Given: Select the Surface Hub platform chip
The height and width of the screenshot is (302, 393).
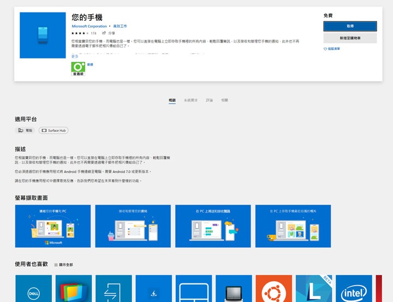Looking at the screenshot, I should [x=53, y=131].
